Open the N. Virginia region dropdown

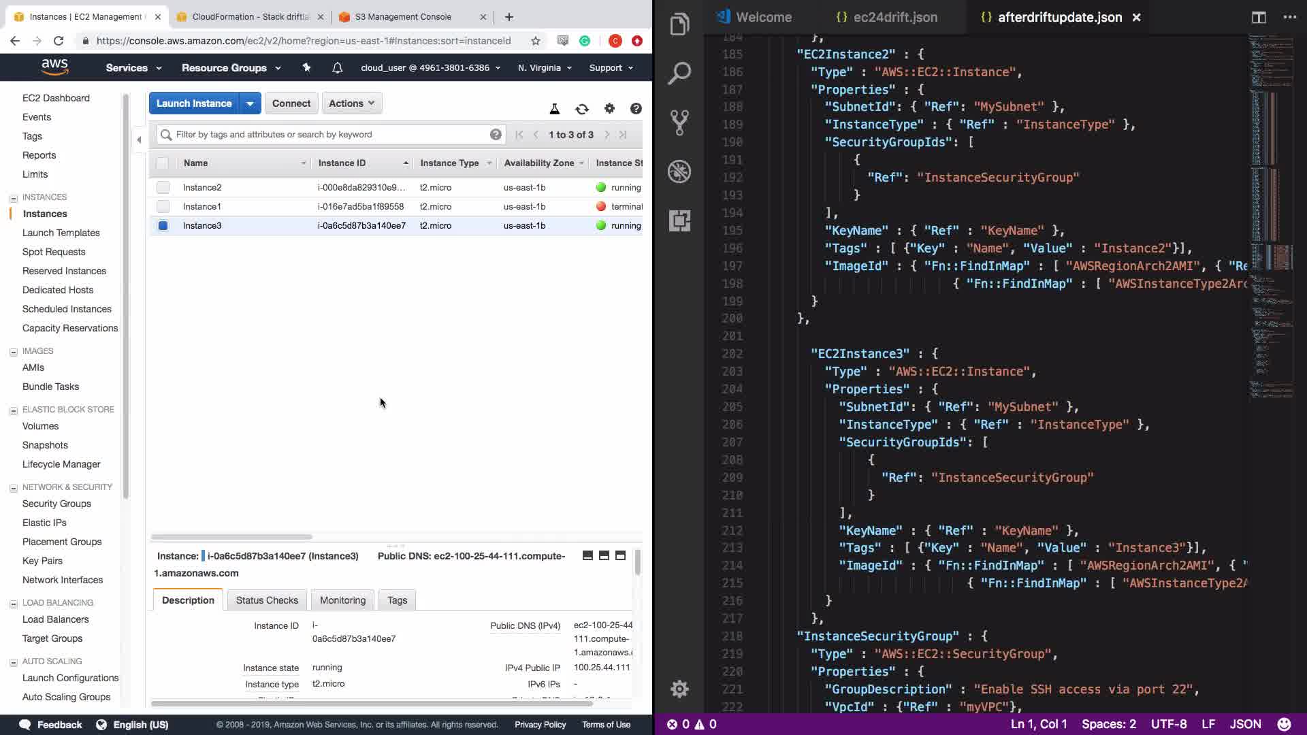click(545, 68)
